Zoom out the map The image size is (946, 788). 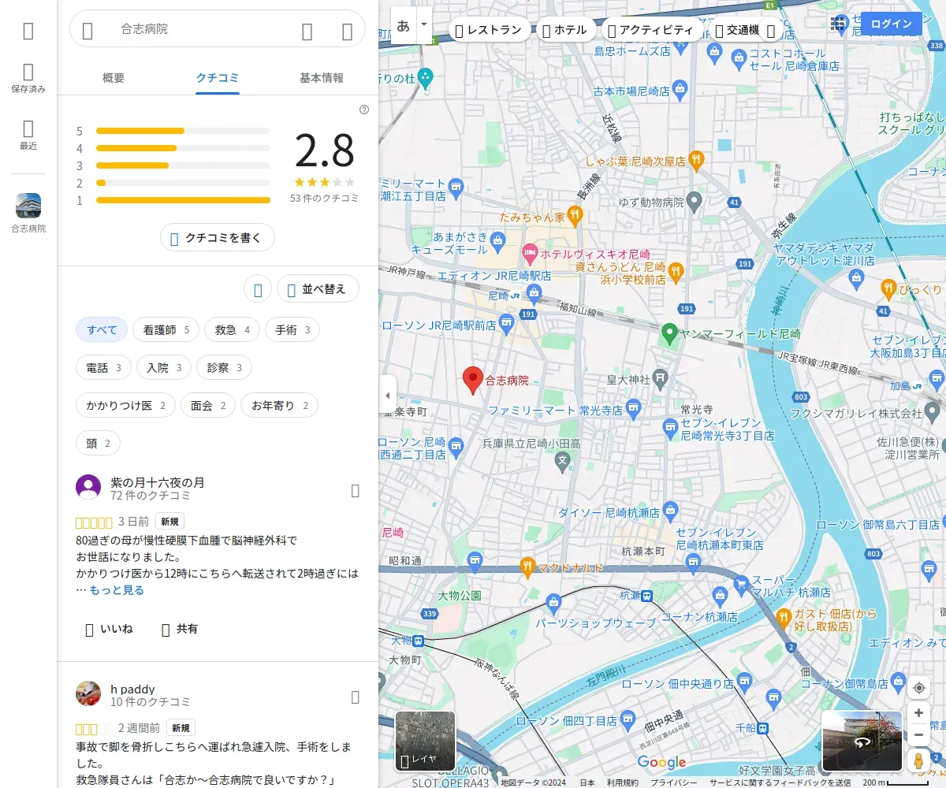pos(919,735)
